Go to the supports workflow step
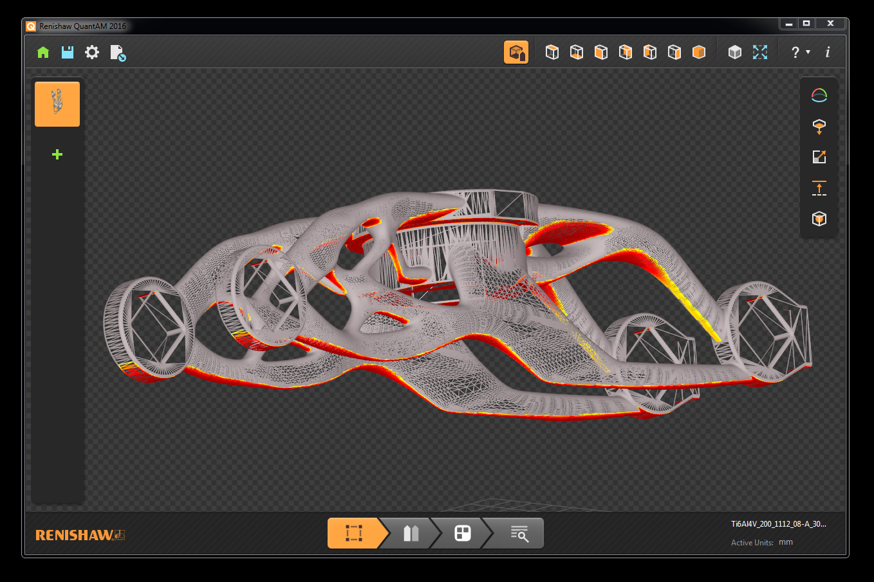 pyautogui.click(x=411, y=533)
